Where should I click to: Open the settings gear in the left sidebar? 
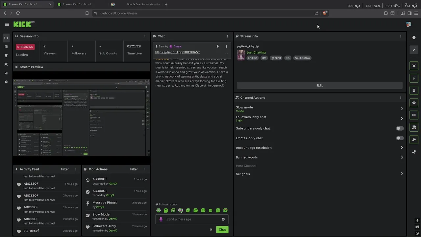tap(6, 82)
